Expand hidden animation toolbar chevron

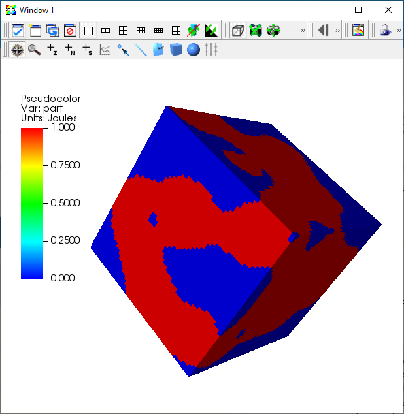click(x=337, y=30)
